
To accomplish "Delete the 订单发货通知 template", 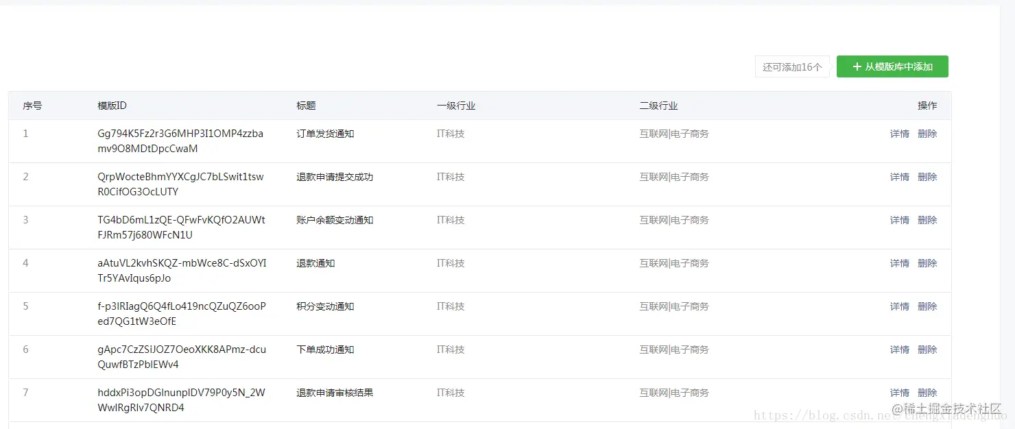I will click(927, 134).
